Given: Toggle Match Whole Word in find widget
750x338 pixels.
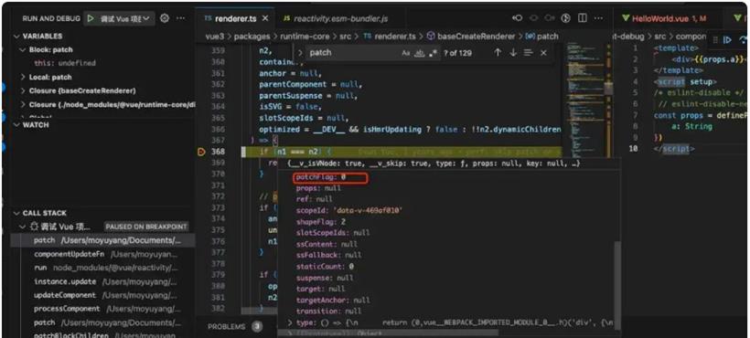Looking at the screenshot, I should pyautogui.click(x=420, y=53).
